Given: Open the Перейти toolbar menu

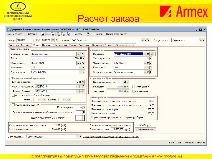Looking at the screenshot, I should (79, 34).
